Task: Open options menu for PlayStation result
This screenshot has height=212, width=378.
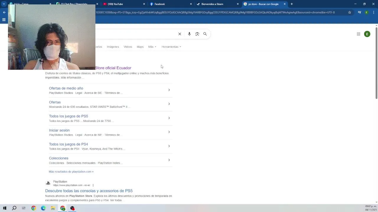Action: coord(93,185)
